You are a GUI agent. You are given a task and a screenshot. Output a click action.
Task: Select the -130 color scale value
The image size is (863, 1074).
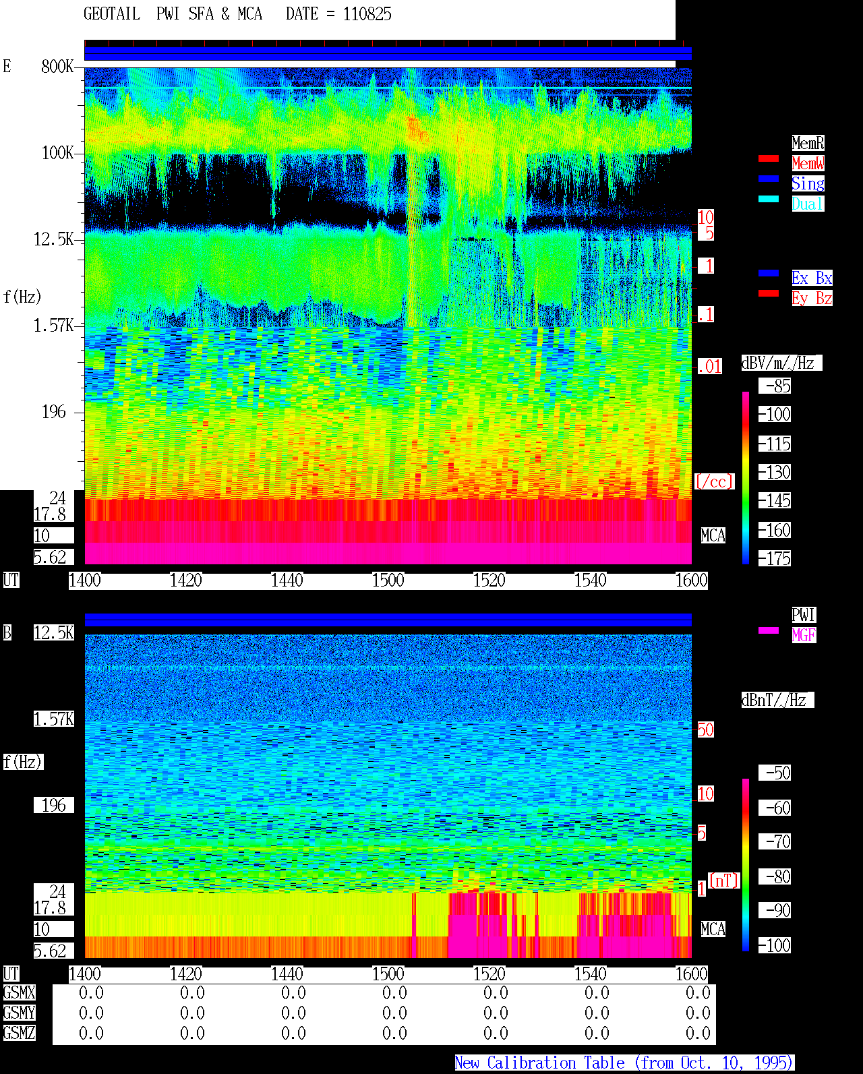[775, 472]
